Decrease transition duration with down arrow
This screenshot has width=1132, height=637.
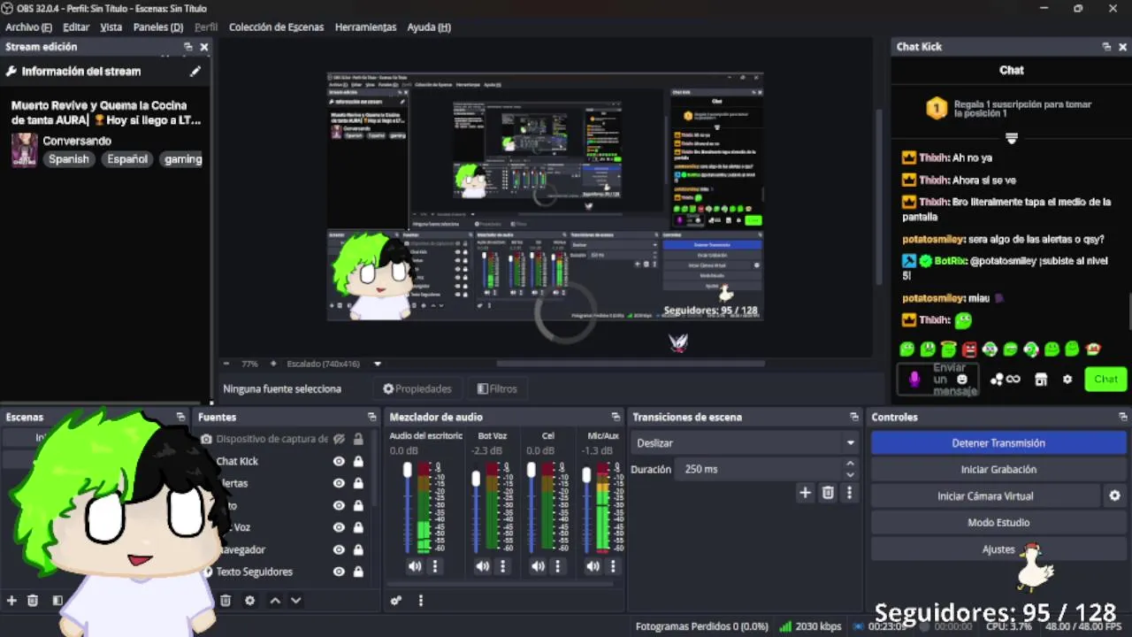pos(850,474)
